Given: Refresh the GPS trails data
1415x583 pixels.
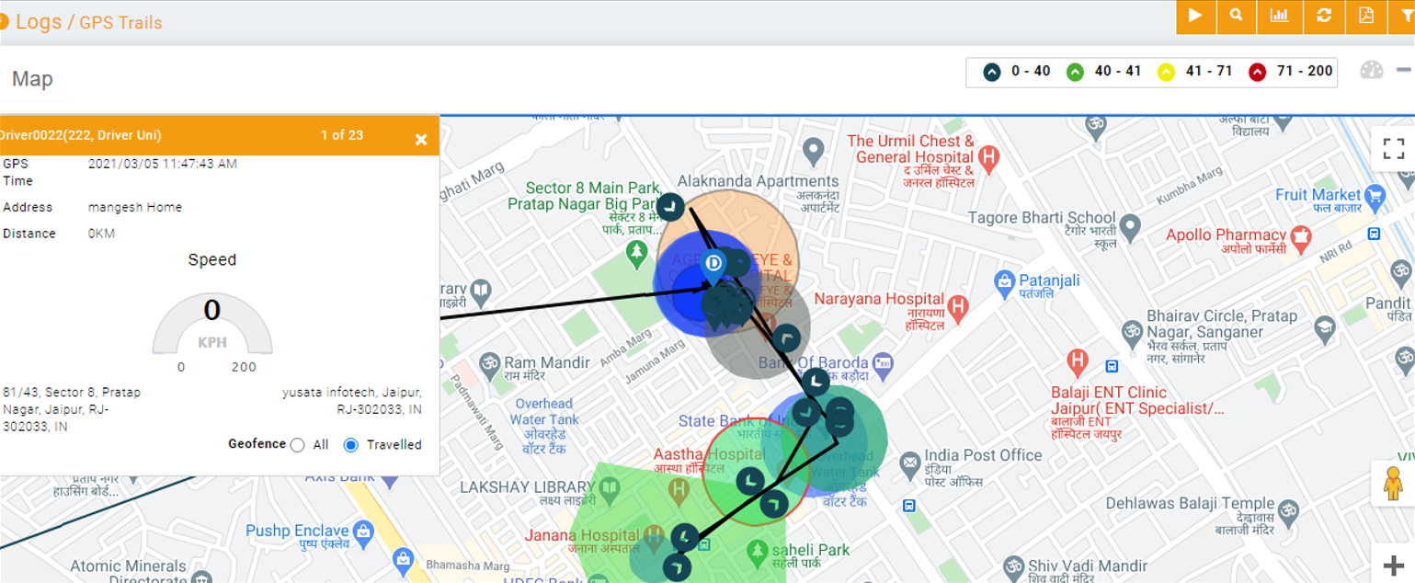Looking at the screenshot, I should click(x=1324, y=17).
